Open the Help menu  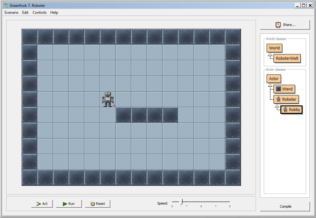coord(54,13)
